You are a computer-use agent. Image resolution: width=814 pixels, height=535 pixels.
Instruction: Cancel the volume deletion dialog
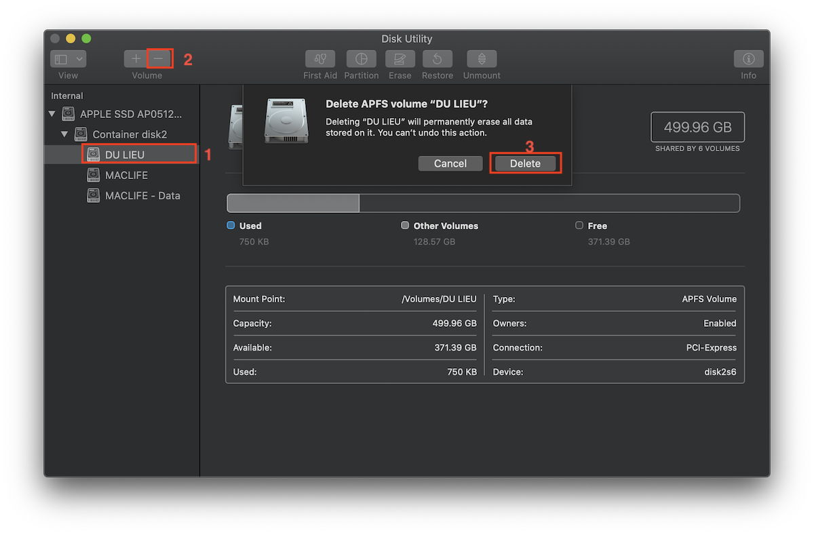[x=450, y=163]
